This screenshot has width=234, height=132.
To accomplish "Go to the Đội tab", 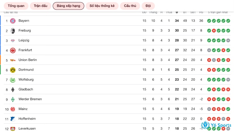I will click(x=148, y=6).
